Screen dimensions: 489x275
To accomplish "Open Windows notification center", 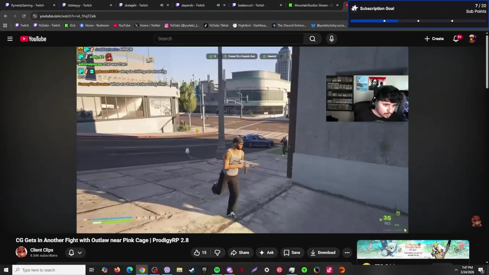I will (x=481, y=270).
